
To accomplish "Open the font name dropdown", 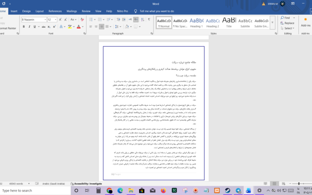I will (x=45, y=19).
